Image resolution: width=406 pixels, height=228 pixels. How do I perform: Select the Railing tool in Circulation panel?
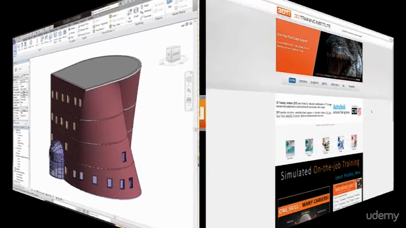(x=72, y=28)
